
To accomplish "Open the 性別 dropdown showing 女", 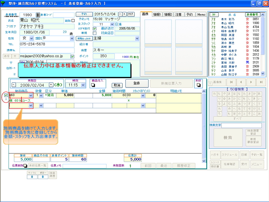I will [31, 38].
